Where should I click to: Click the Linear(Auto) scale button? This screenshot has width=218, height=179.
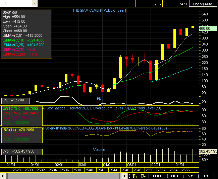pyautogui.click(x=203, y=4)
